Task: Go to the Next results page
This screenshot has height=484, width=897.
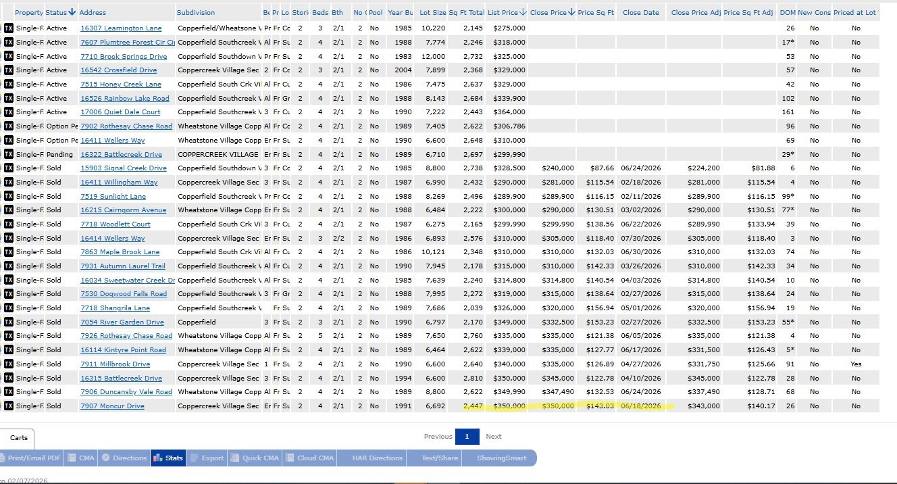Action: pos(494,437)
